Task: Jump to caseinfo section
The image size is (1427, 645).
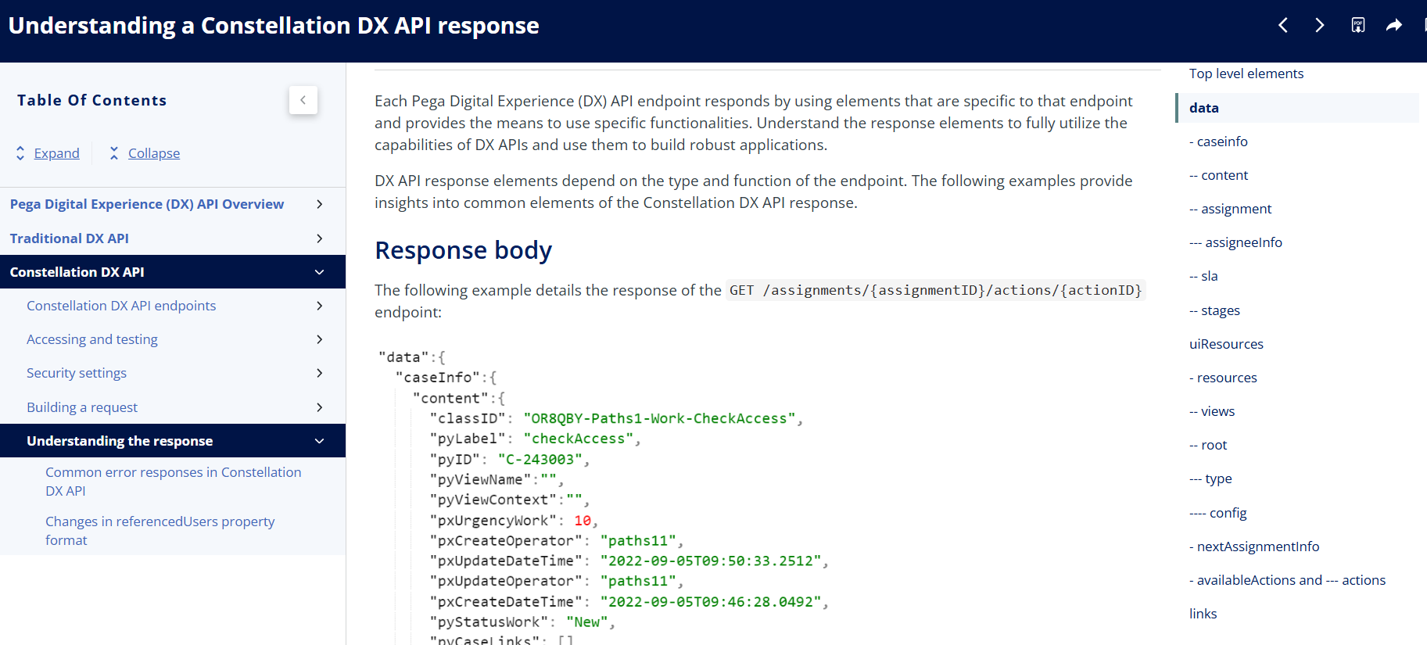Action: [1218, 142]
